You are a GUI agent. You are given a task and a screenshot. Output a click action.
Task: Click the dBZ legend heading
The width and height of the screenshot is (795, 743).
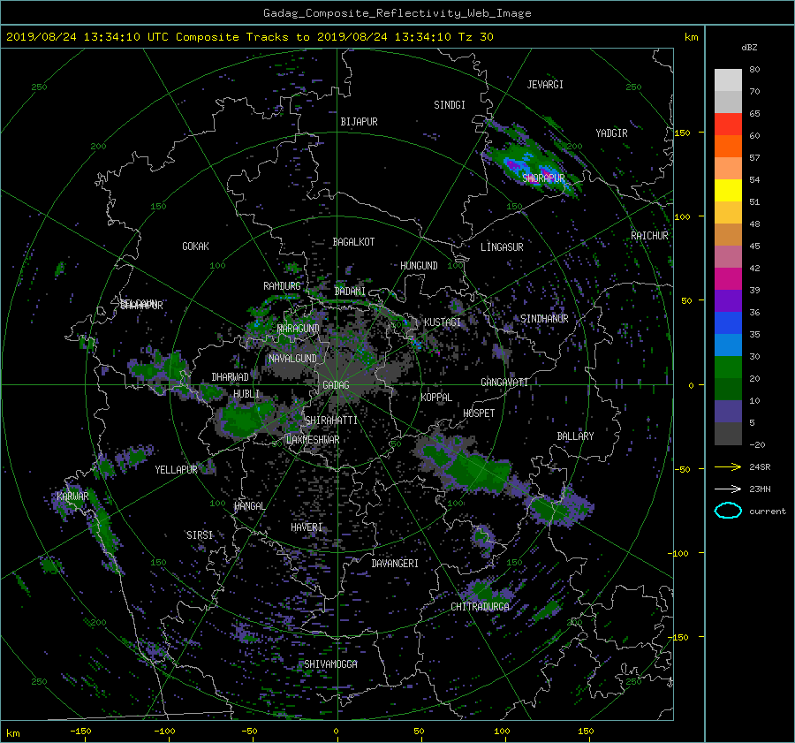tap(749, 47)
